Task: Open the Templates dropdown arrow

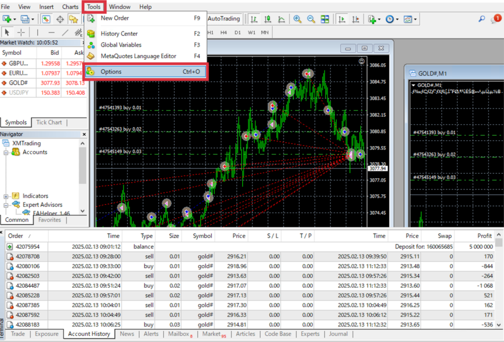Action: pos(415,20)
